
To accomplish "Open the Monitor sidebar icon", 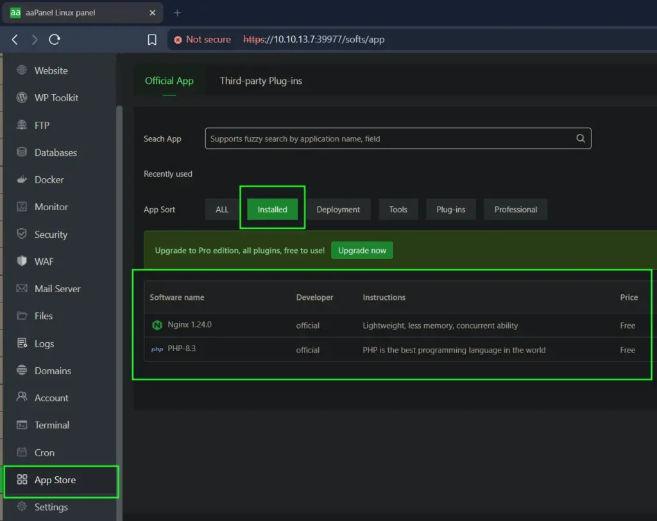I will point(22,206).
